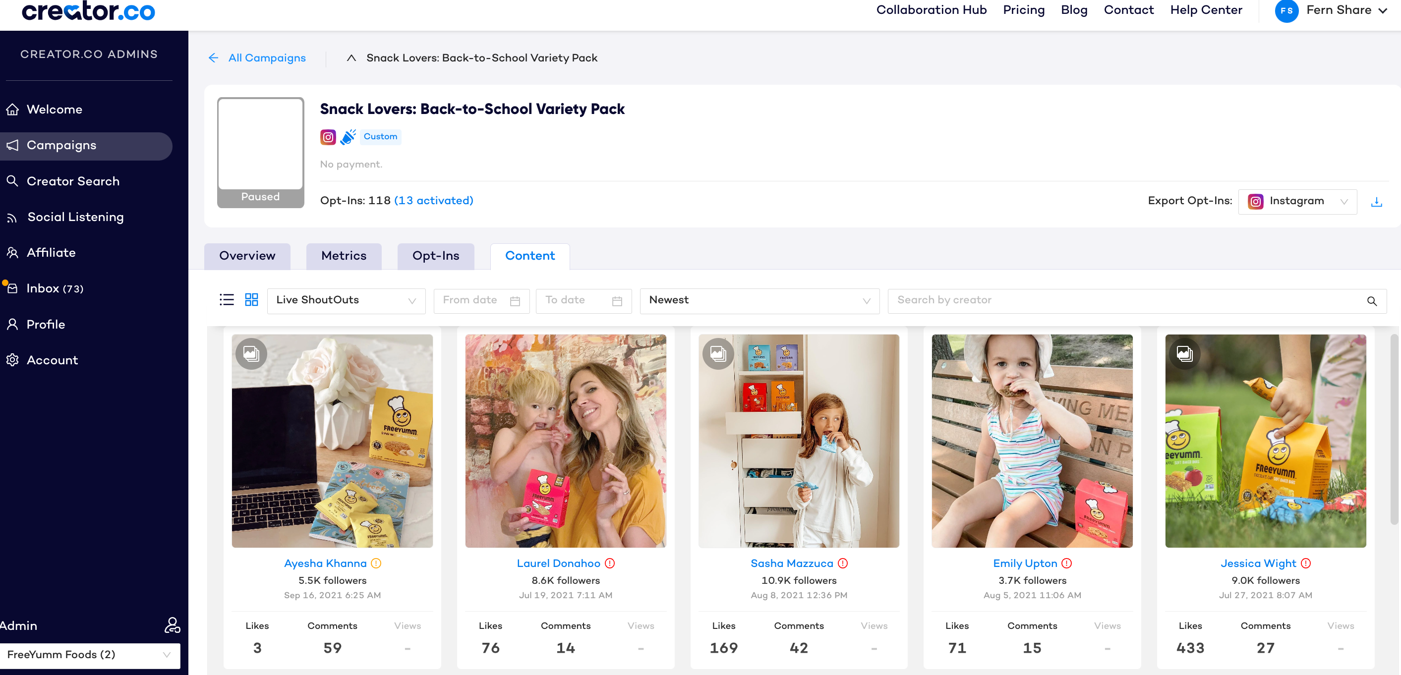
Task: Open the Newest sort order dropdown
Action: [758, 300]
